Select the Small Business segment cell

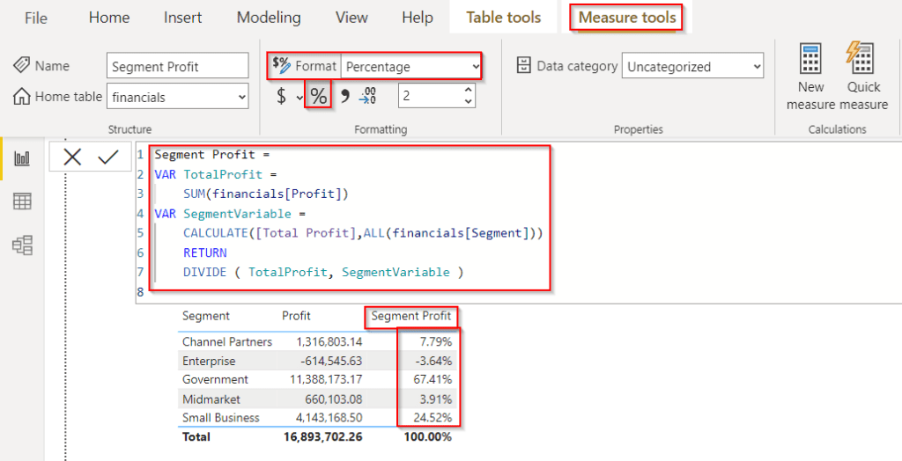pos(221,417)
